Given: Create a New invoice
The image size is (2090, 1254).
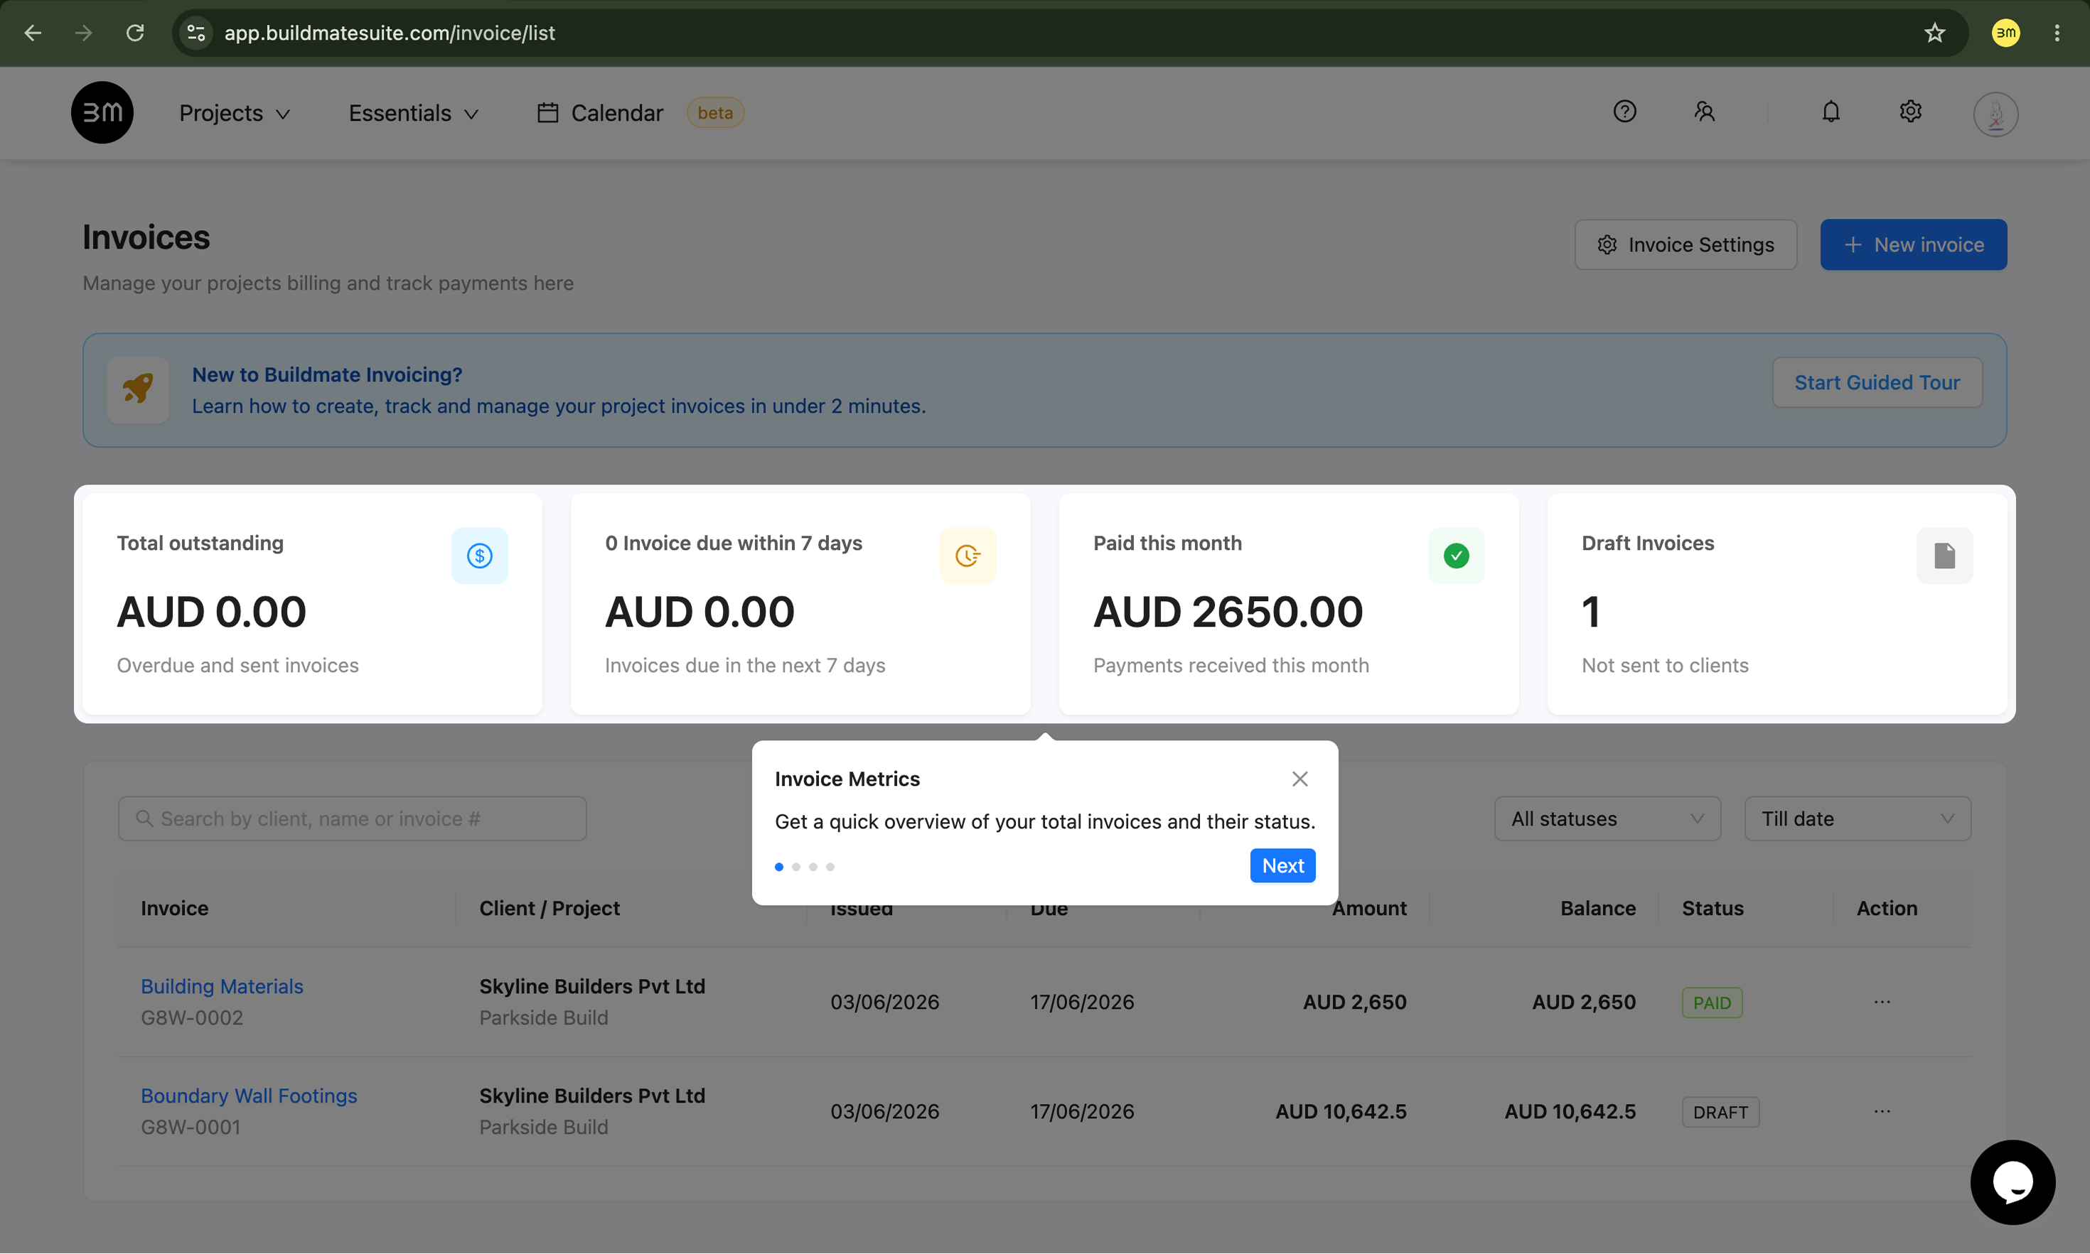Looking at the screenshot, I should coord(1912,244).
